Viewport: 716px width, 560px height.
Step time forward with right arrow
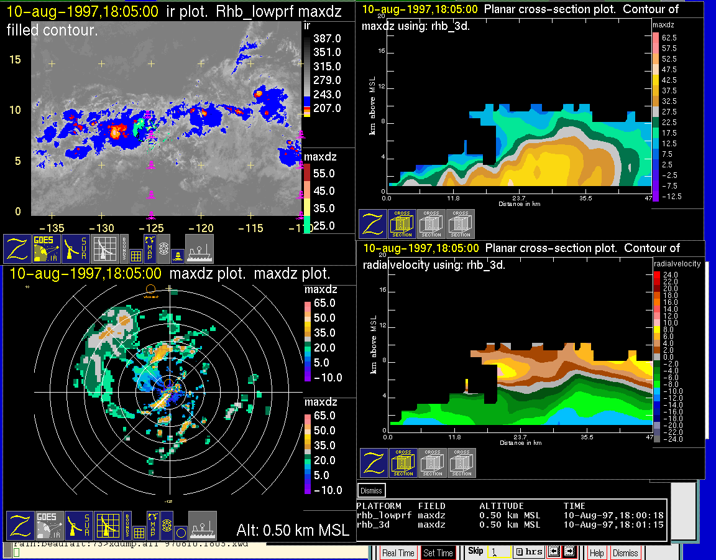[570, 552]
